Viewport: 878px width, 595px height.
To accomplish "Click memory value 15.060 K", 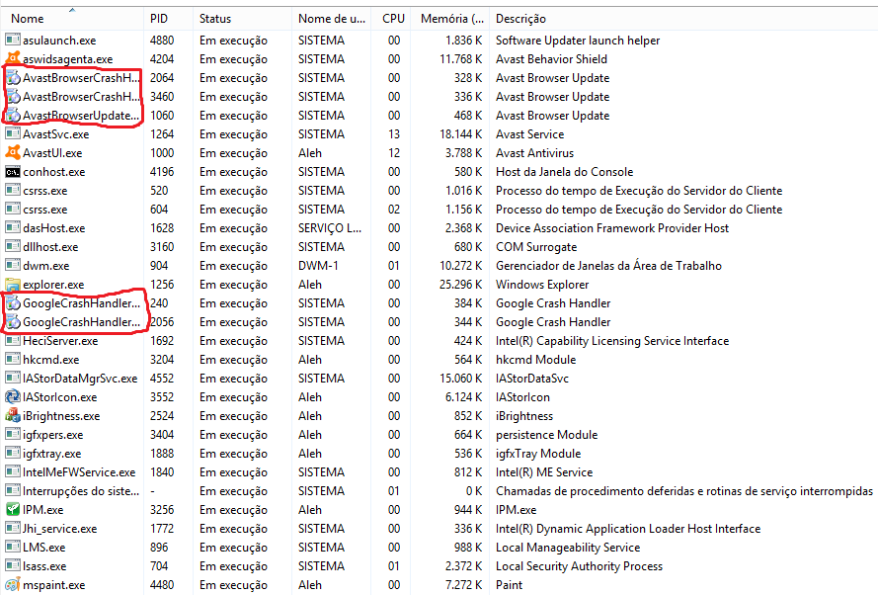I will pos(460,379).
